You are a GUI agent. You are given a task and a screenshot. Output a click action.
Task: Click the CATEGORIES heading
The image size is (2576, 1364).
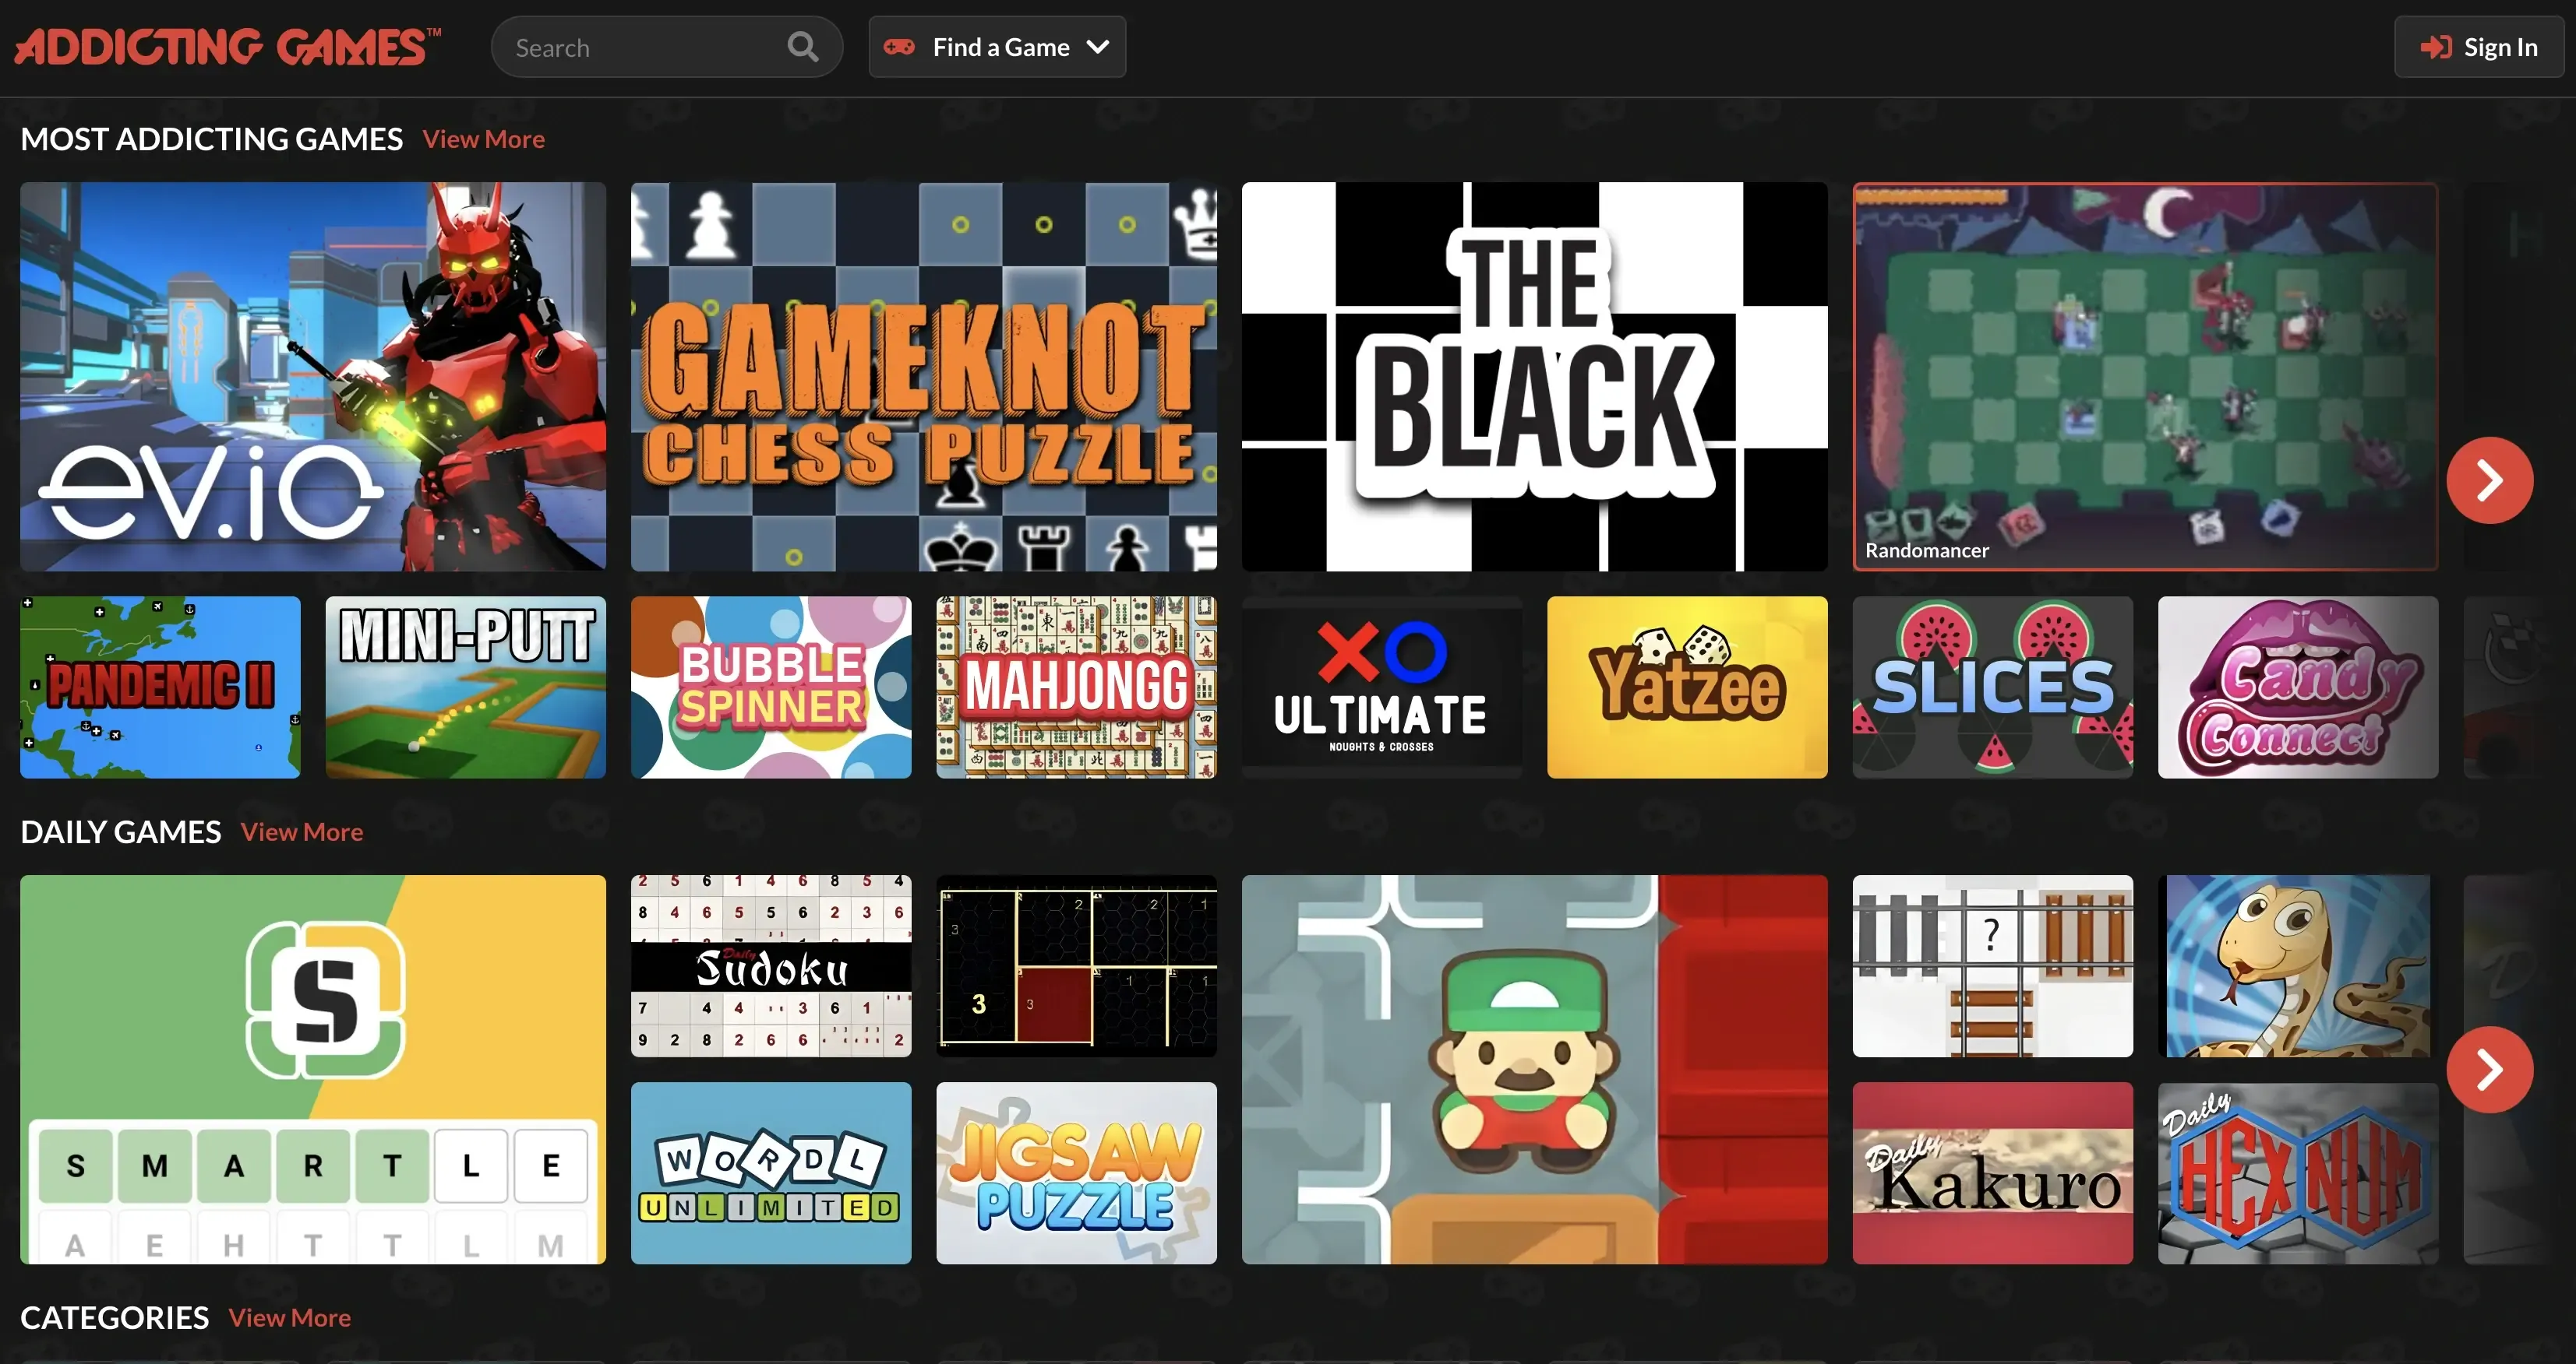click(x=115, y=1317)
